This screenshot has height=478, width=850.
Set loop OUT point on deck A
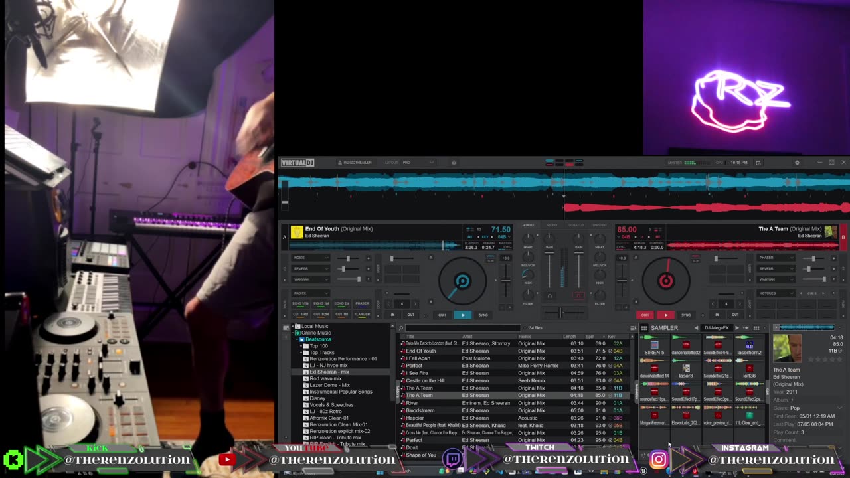tap(410, 315)
